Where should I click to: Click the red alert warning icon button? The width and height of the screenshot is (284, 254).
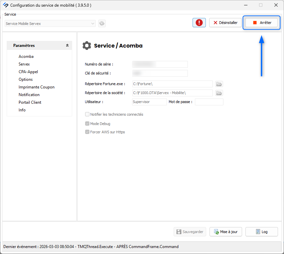point(199,23)
